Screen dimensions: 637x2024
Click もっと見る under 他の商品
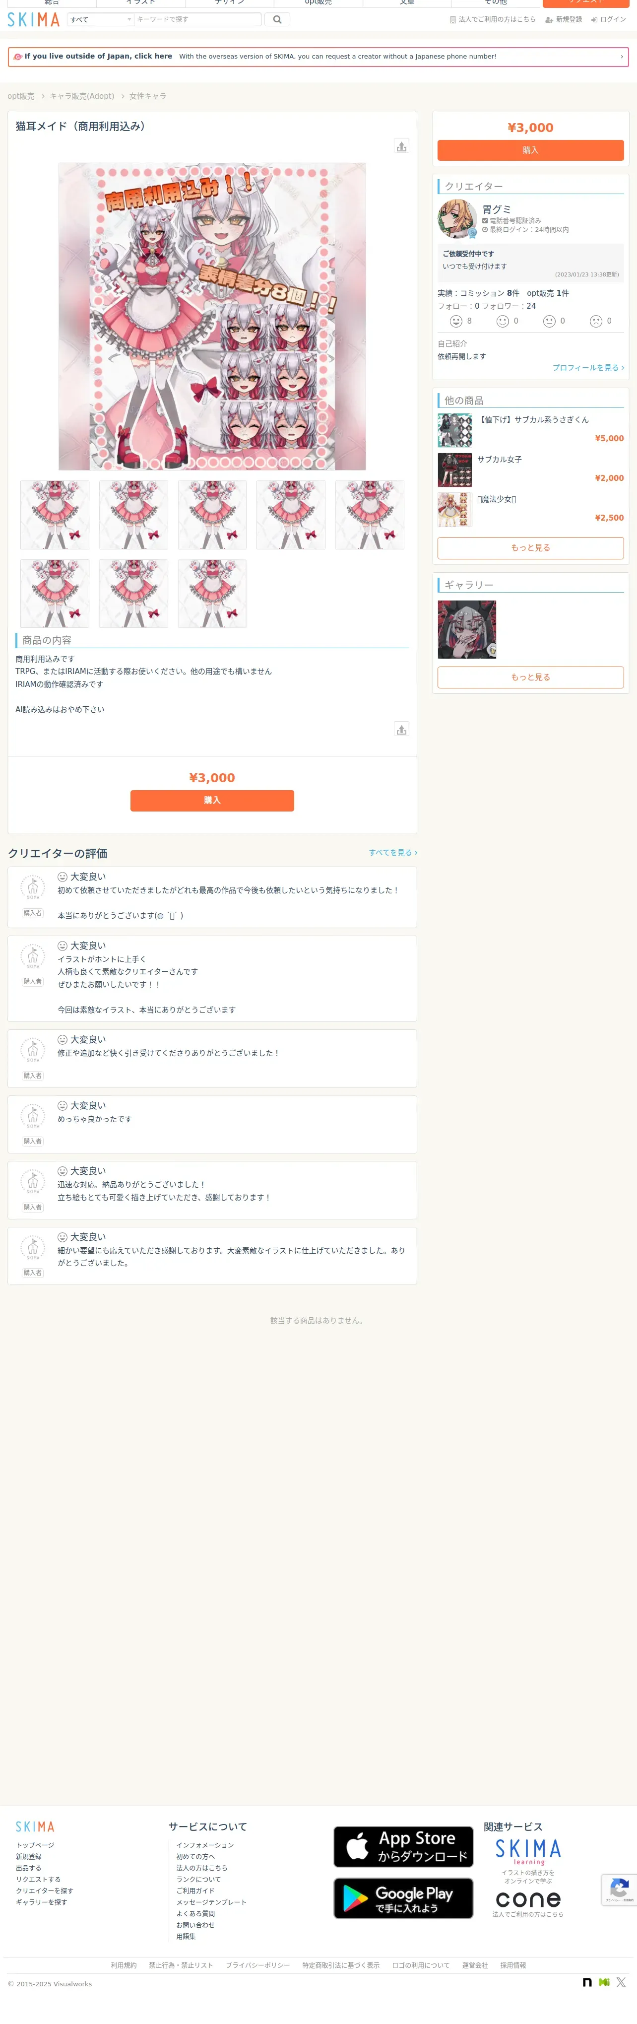[x=530, y=547]
